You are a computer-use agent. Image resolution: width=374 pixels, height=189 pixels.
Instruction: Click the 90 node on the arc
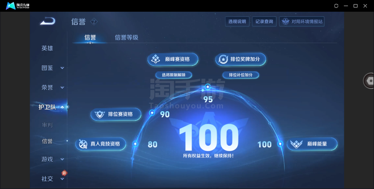pyautogui.click(x=152, y=113)
